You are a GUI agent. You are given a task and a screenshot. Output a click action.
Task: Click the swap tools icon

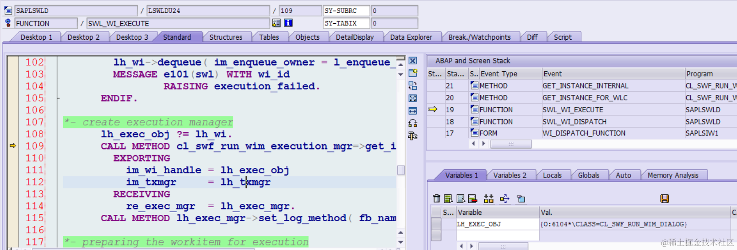(x=412, y=86)
